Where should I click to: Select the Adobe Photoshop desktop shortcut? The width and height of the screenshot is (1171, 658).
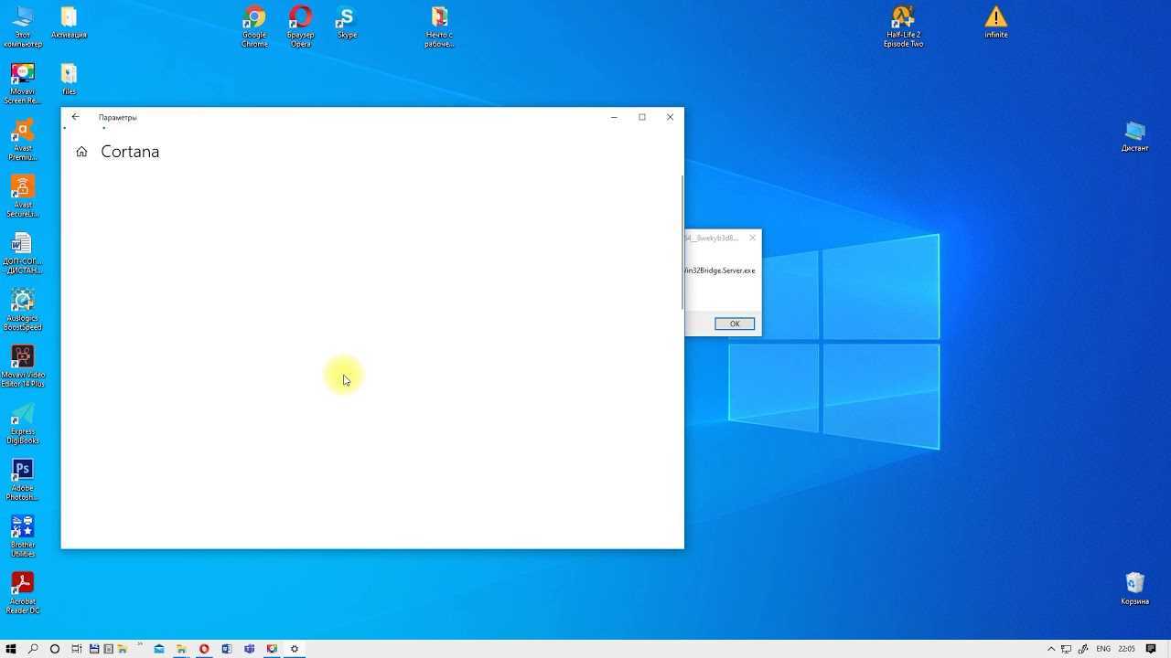(x=23, y=480)
